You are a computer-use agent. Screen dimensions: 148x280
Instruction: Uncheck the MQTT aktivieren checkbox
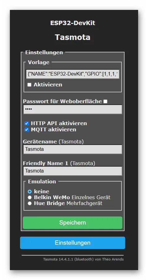[x=27, y=130]
